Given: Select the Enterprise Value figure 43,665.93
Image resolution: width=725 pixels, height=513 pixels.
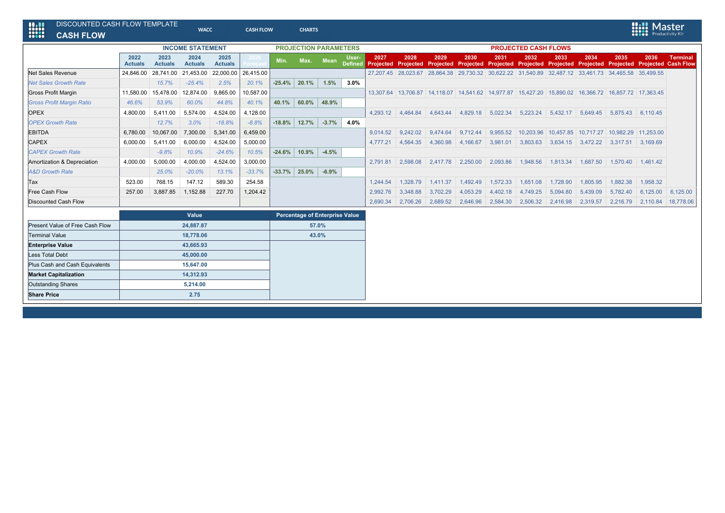Looking at the screenshot, I should click(195, 245).
